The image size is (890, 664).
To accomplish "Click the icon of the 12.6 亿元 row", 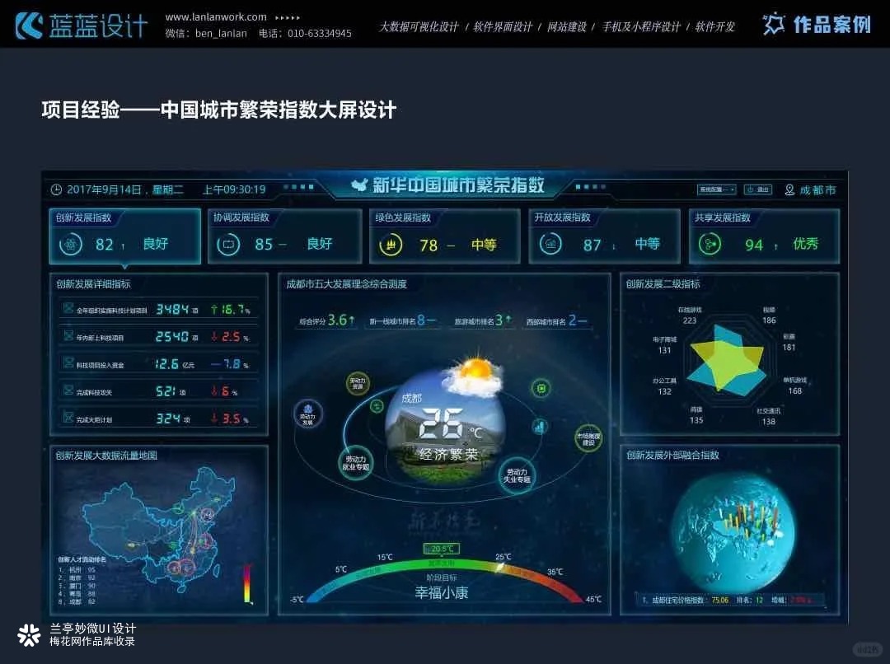I will click(x=68, y=362).
